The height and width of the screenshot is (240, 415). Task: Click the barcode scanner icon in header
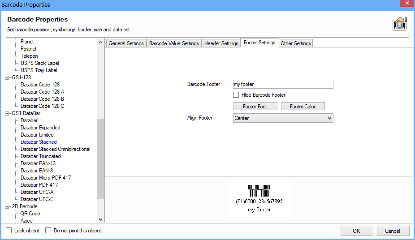pos(400,24)
